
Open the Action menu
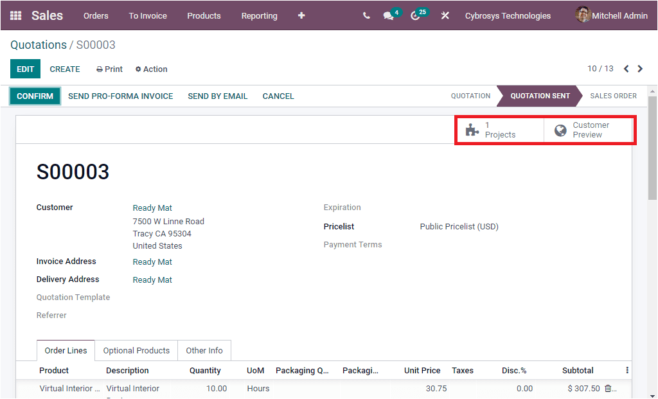coord(151,69)
